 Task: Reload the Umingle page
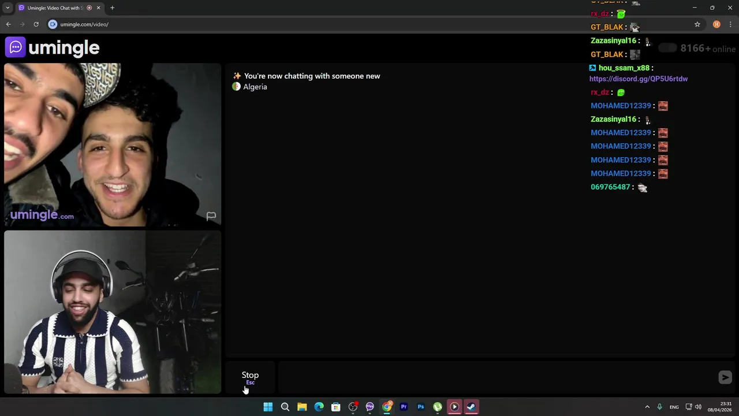[36, 24]
